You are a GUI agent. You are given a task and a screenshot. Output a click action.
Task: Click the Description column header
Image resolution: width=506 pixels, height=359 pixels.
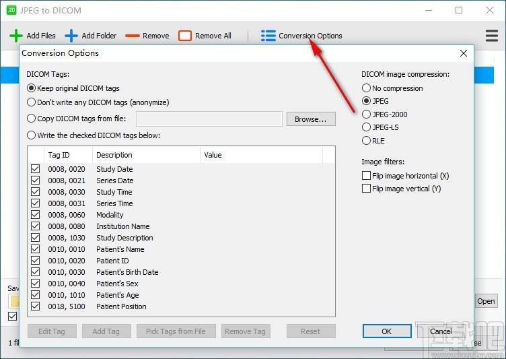[146, 155]
